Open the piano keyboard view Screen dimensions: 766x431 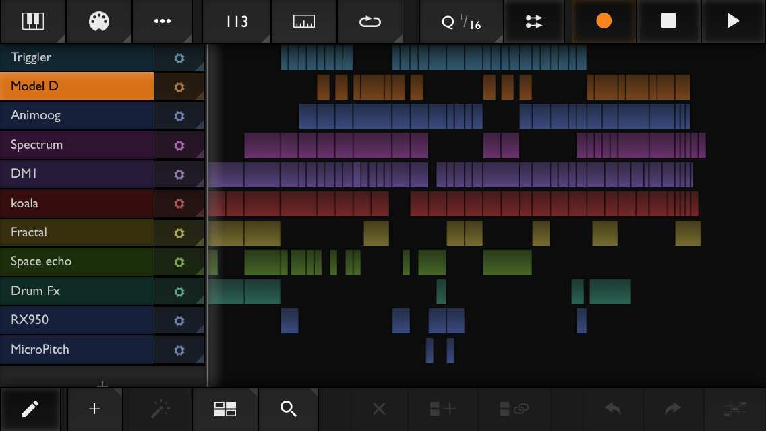point(33,22)
